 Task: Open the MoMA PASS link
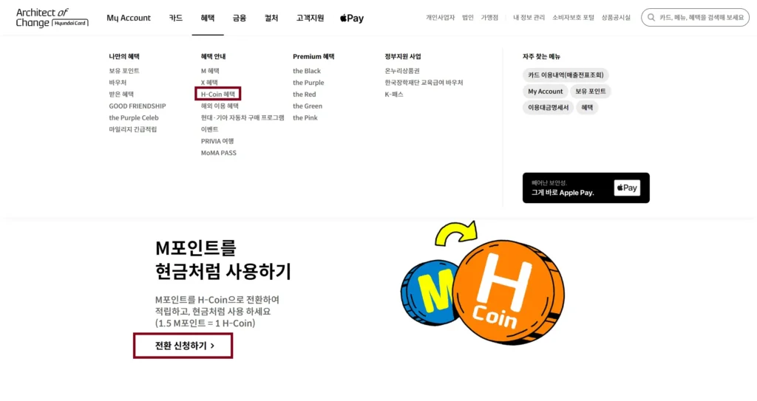click(x=219, y=153)
